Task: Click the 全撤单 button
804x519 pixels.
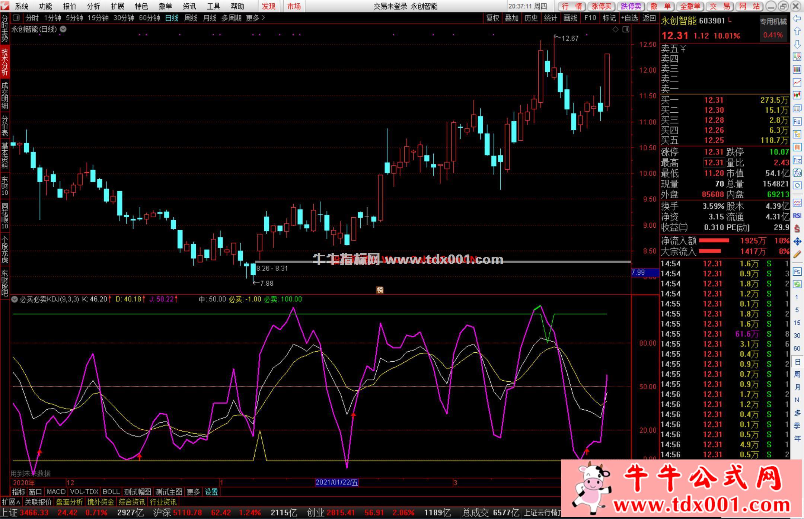Action: 690,6
